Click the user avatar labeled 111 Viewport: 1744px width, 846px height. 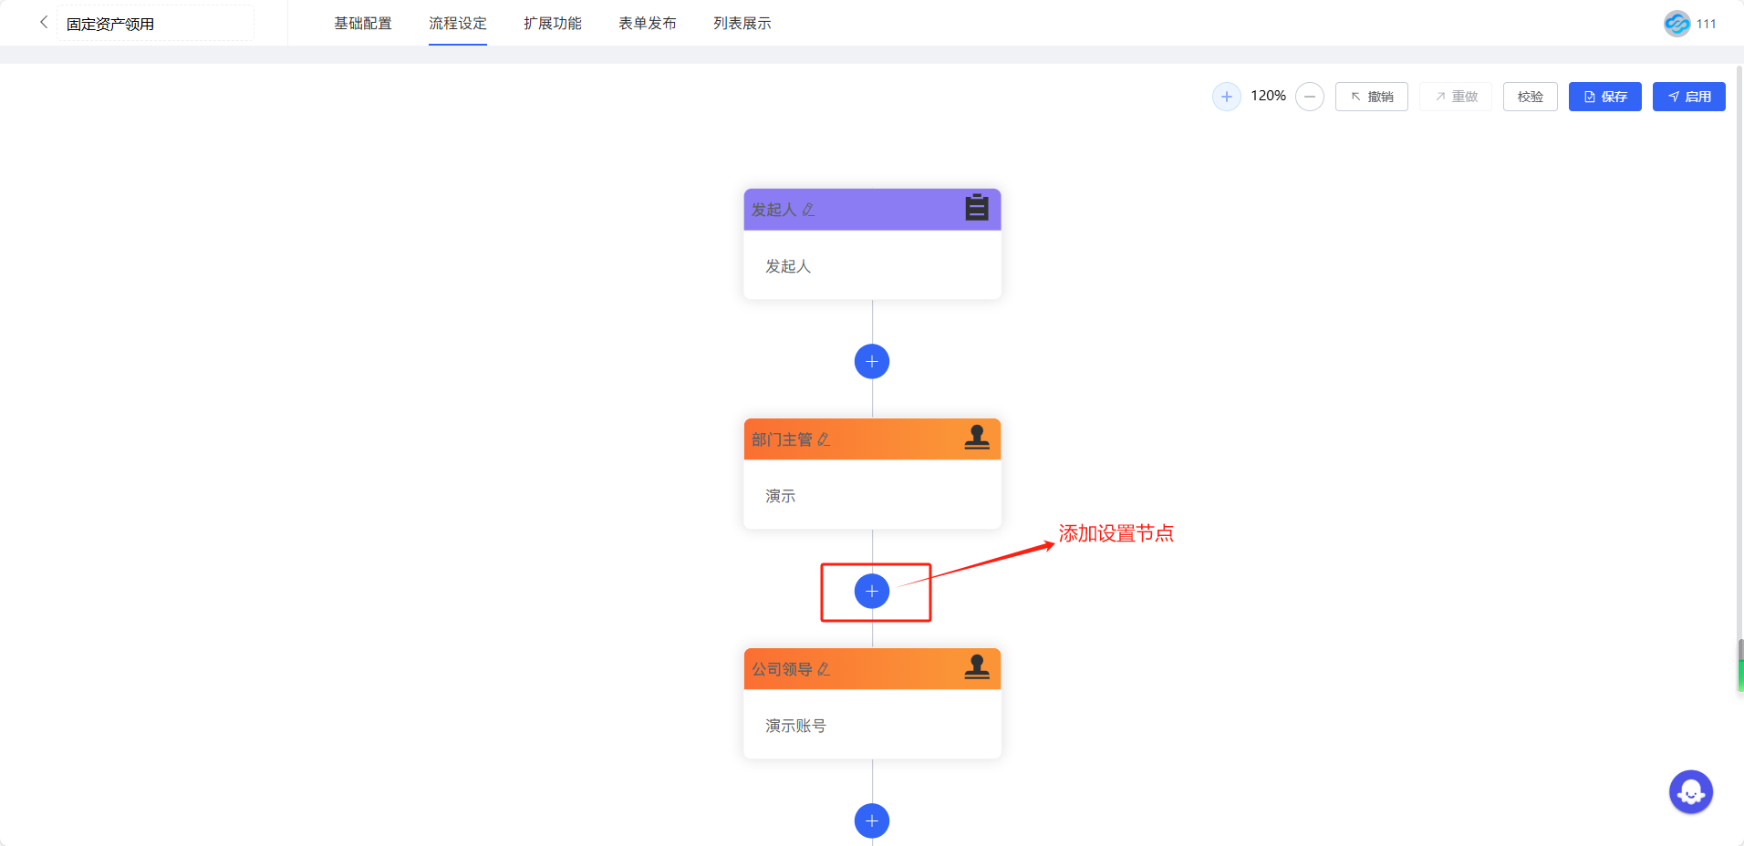[x=1677, y=24]
